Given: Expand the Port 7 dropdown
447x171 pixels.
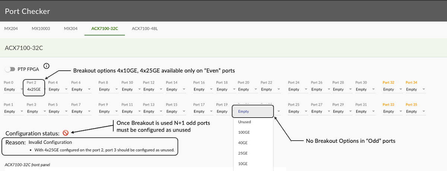Looking at the screenshot, I should click(x=81, y=111).
